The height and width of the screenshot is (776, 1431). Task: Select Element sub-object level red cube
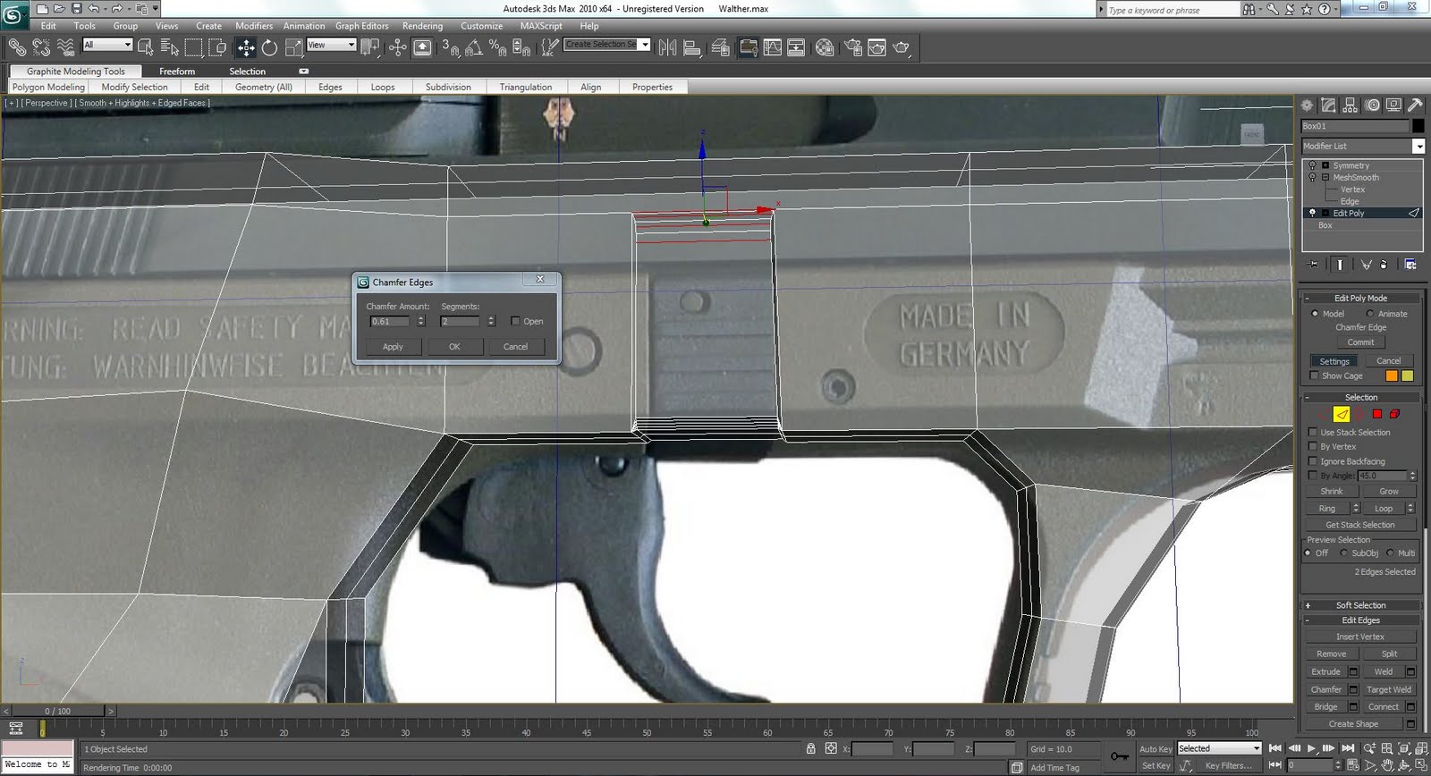tap(1394, 414)
